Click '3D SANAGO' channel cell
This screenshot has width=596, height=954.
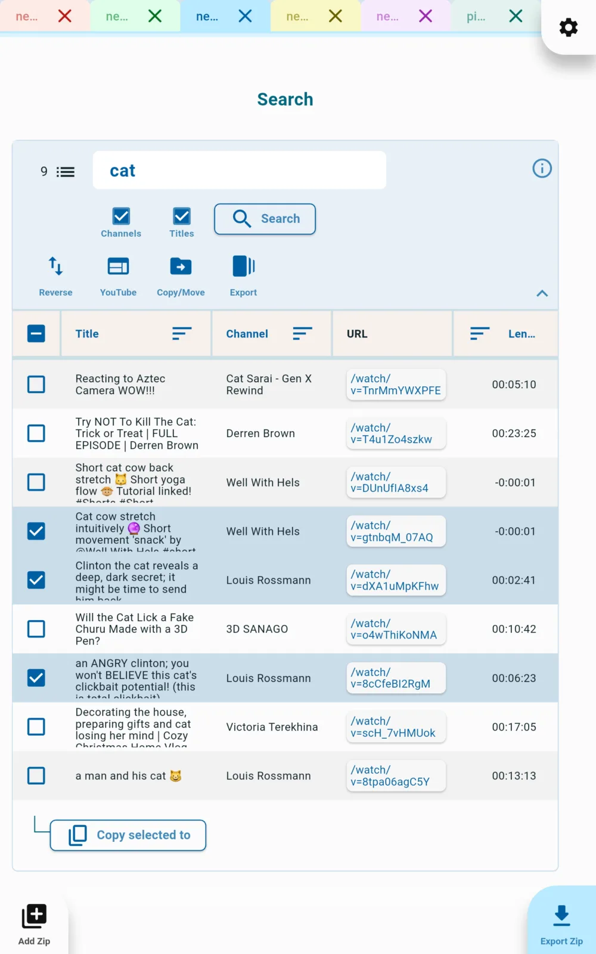tap(257, 629)
